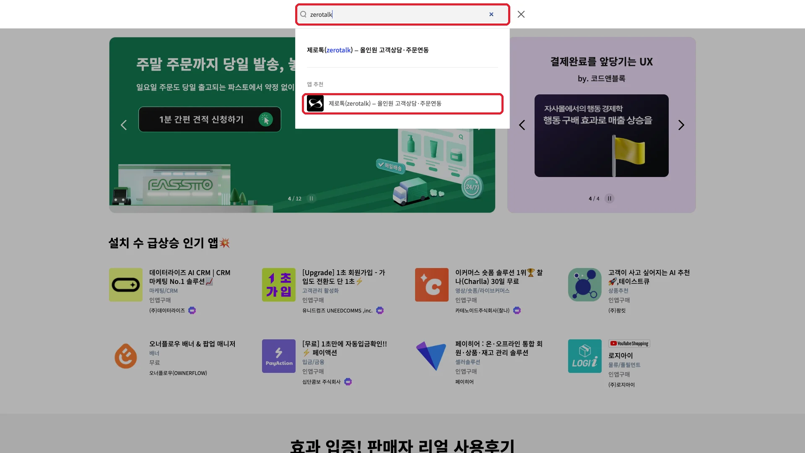
Task: Click the YouTube Shopping badge above 로지아이
Action: click(x=629, y=344)
